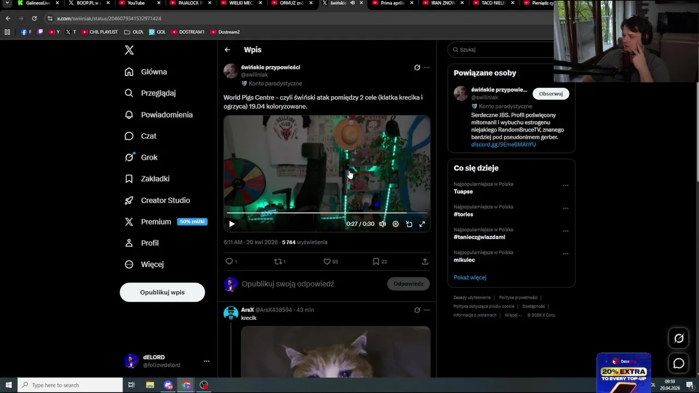Reload the page
Image resolution: width=699 pixels, height=393 pixels.
pyautogui.click(x=34, y=19)
